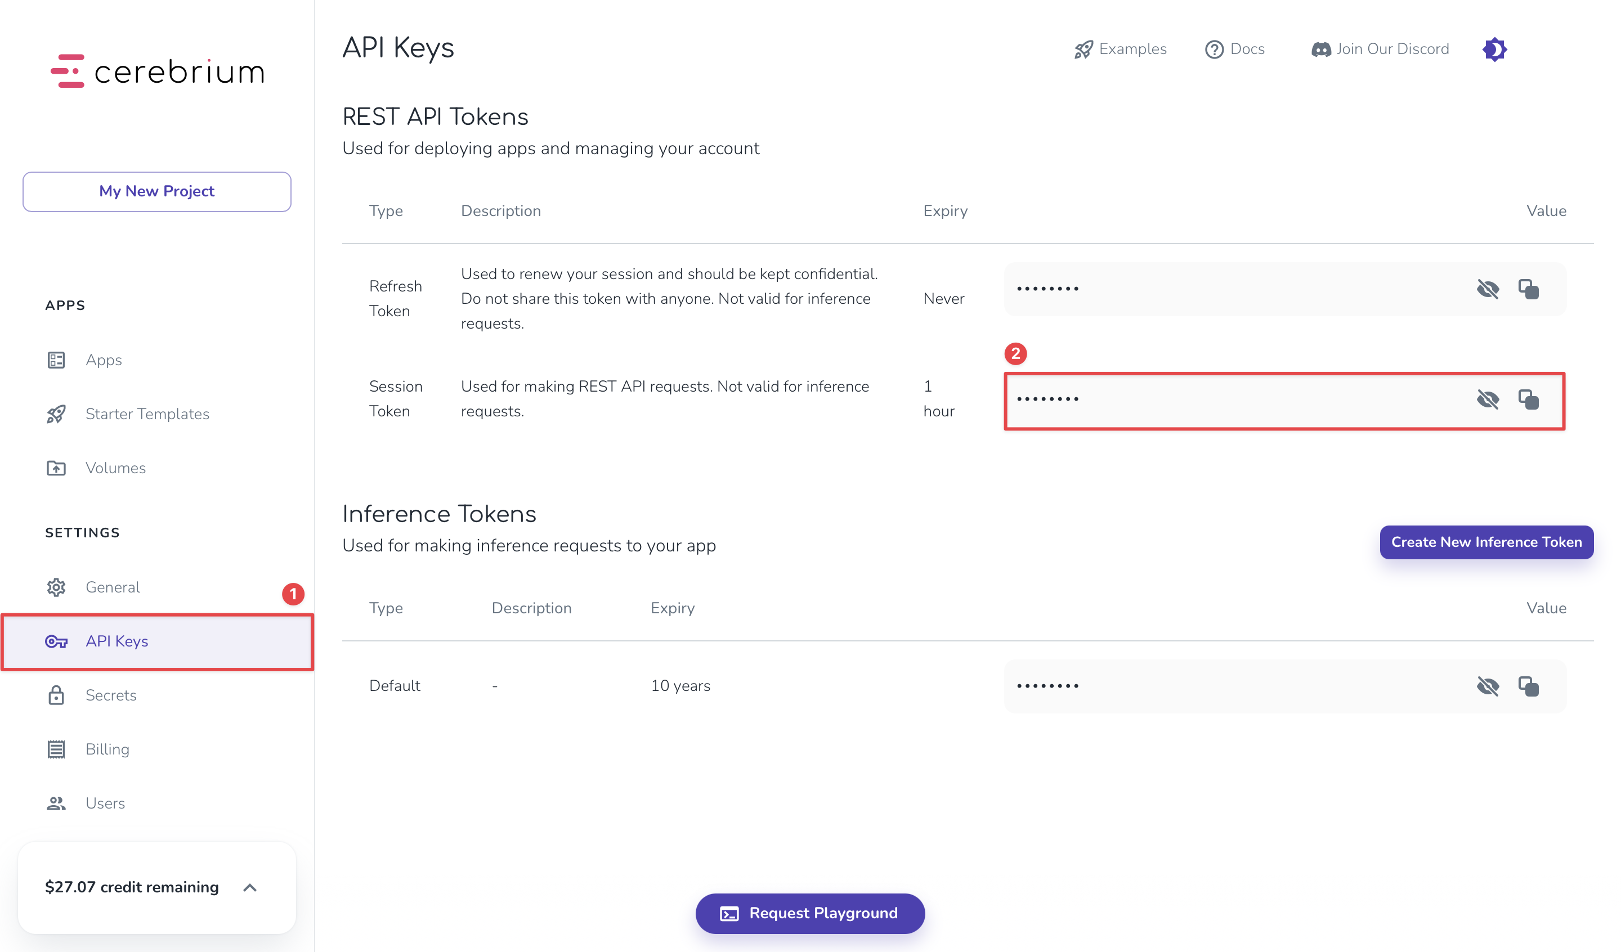Click the Refresh Token description text
The width and height of the screenshot is (1621, 952).
669,298
